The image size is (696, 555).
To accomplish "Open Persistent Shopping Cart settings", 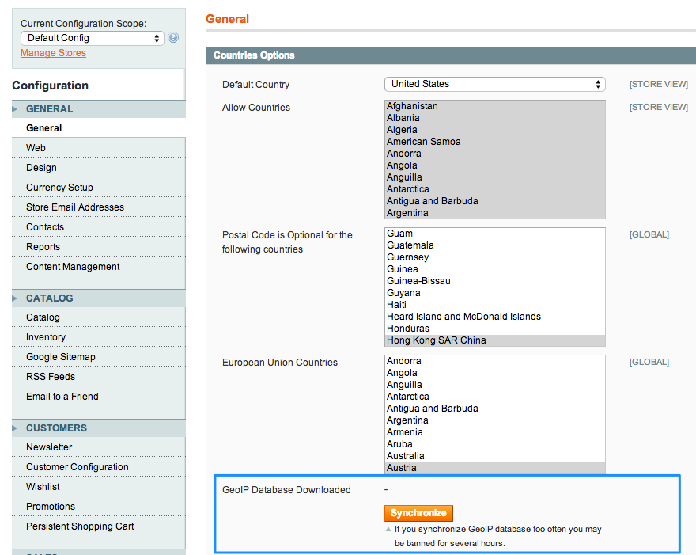I will [99, 526].
